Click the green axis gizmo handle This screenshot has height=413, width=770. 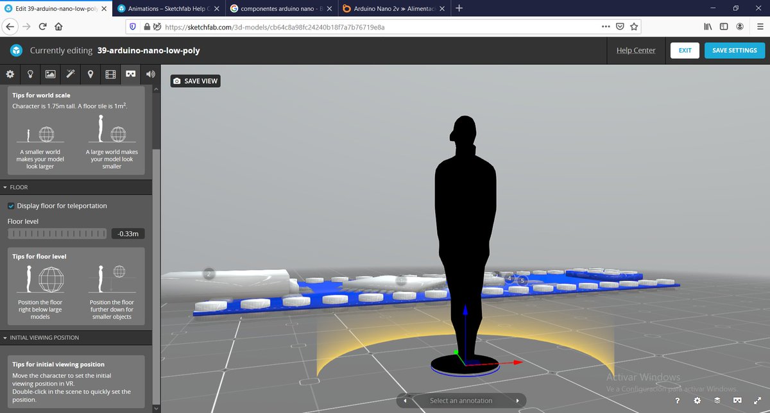[456, 352]
